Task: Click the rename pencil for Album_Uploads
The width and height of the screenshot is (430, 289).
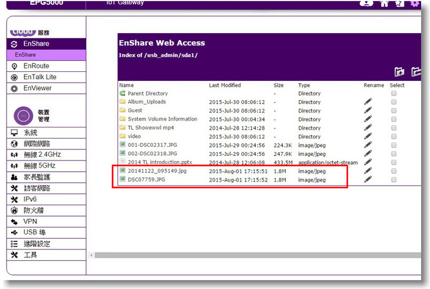Action: pos(368,102)
